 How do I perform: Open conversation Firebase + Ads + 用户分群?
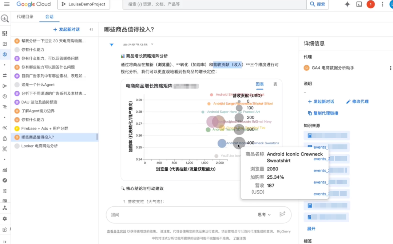[55, 128]
